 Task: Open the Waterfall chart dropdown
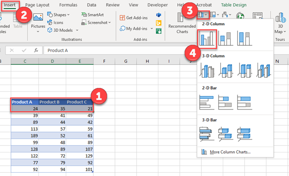tap(226, 15)
